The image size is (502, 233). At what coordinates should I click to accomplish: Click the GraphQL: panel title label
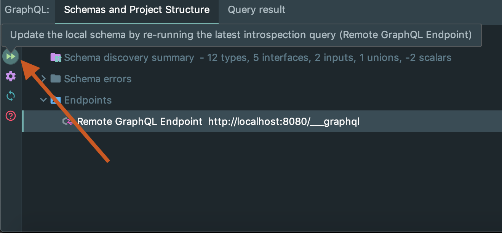pyautogui.click(x=27, y=10)
